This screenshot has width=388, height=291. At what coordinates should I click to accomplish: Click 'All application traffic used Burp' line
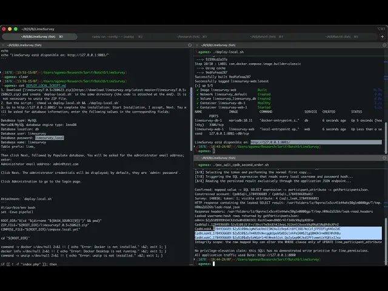tap(245, 255)
